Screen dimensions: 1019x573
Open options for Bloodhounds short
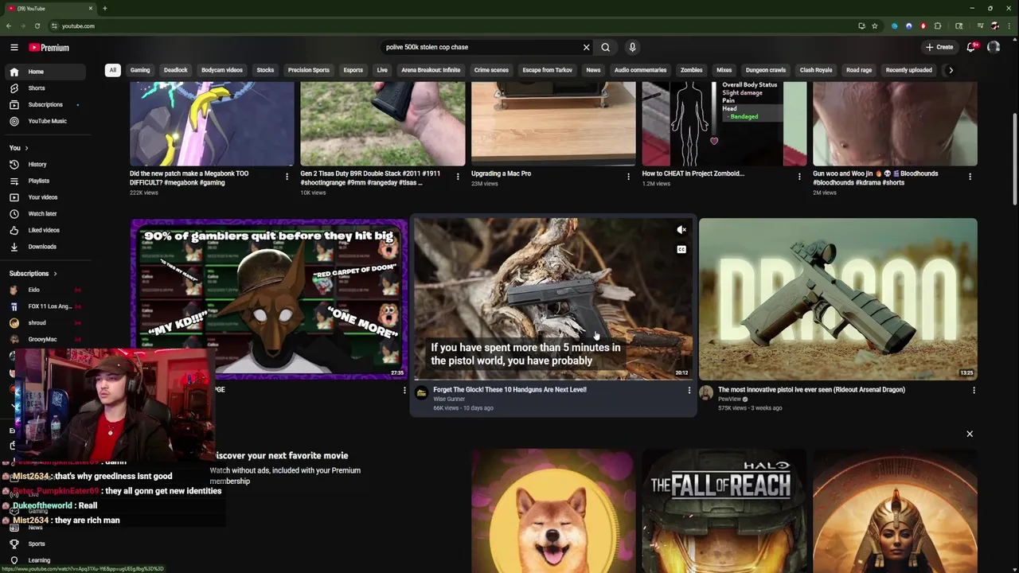pos(970,177)
